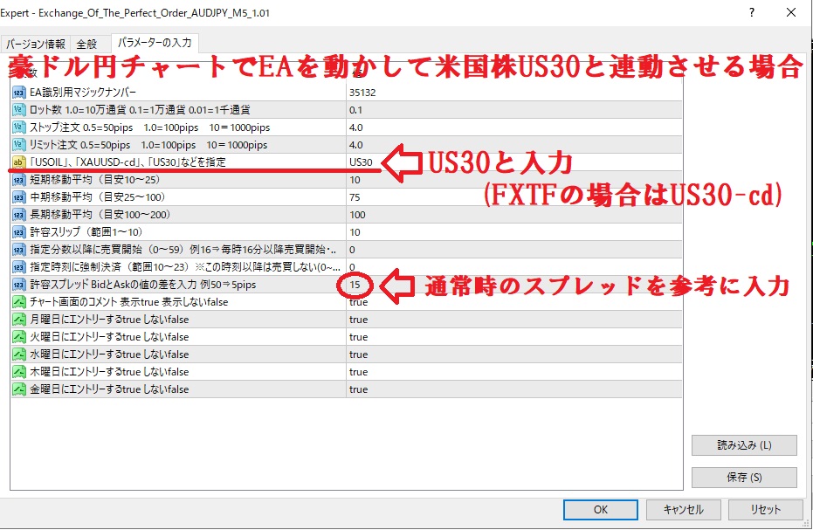
Task: Click the boolean icon beside 月曜日にエントリー
Action: (18, 320)
